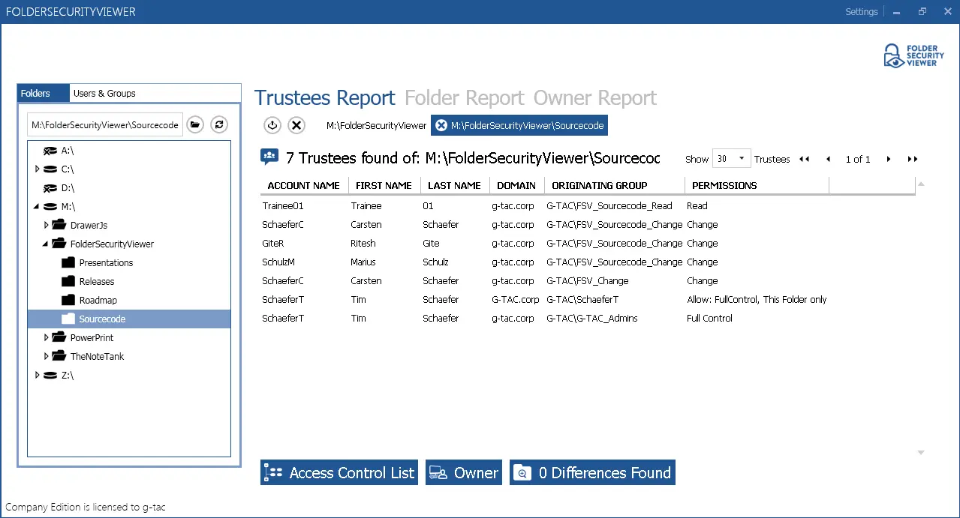The height and width of the screenshot is (518, 960).
Task: Click the G-TAC\G-TAC_Admins originating group cell
Action: [592, 319]
